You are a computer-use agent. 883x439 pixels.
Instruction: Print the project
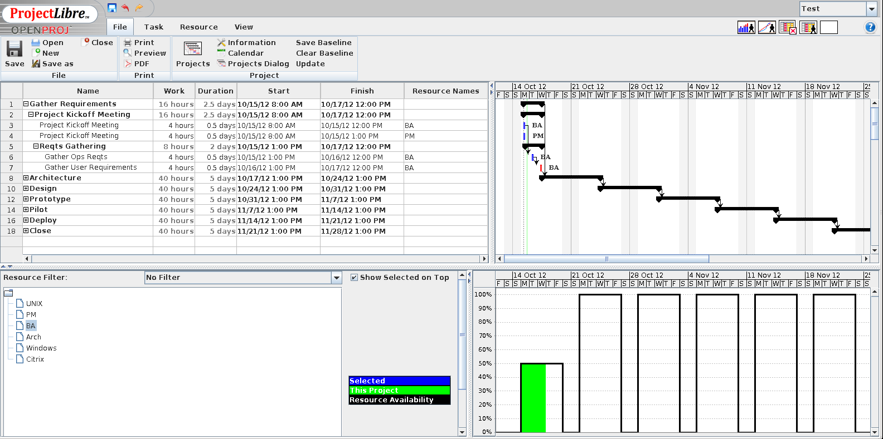pyautogui.click(x=139, y=42)
